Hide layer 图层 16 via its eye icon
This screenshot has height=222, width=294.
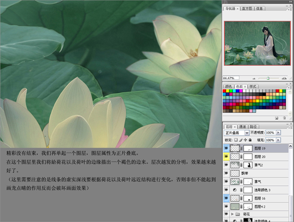point(226,198)
